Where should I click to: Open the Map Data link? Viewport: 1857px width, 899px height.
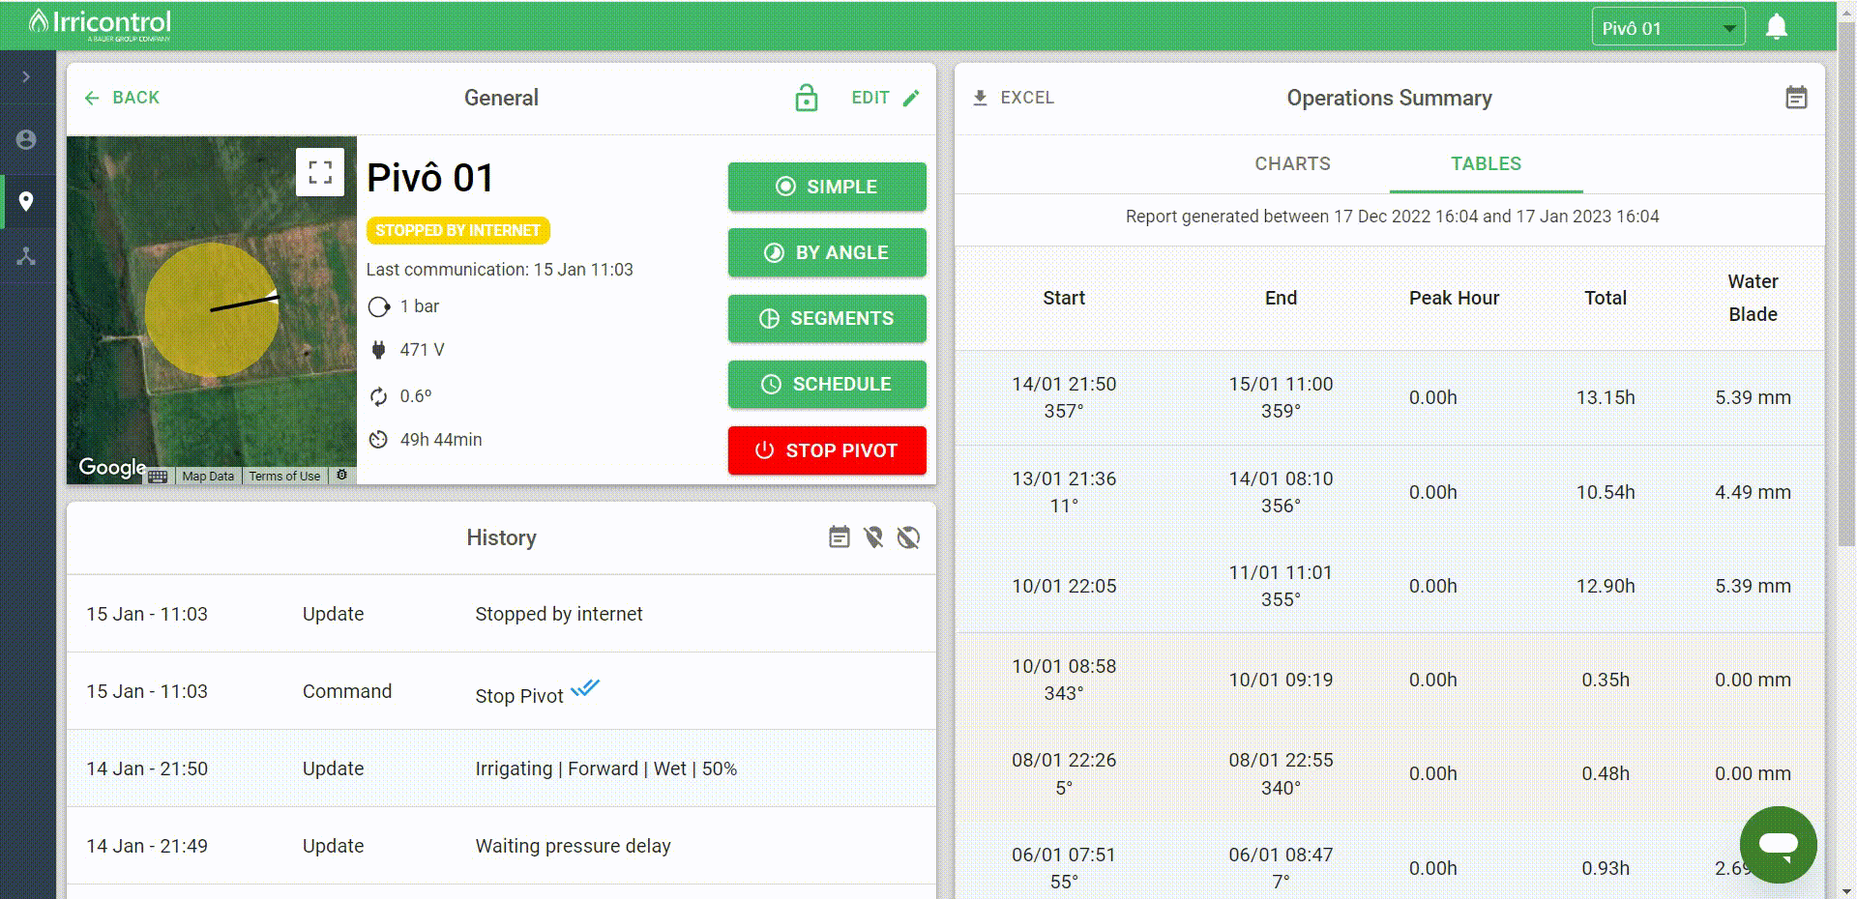[208, 476]
